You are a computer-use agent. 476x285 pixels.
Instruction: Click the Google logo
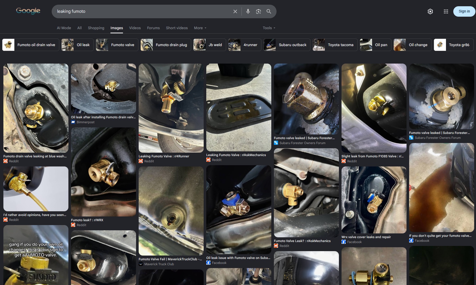click(x=28, y=11)
